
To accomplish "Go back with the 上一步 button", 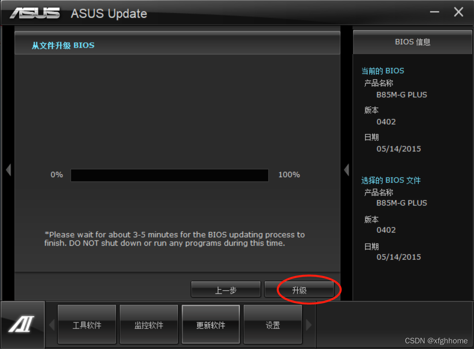I will 226,289.
